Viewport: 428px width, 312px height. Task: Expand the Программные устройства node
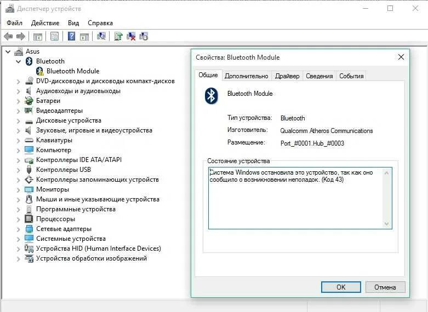pyautogui.click(x=18, y=209)
